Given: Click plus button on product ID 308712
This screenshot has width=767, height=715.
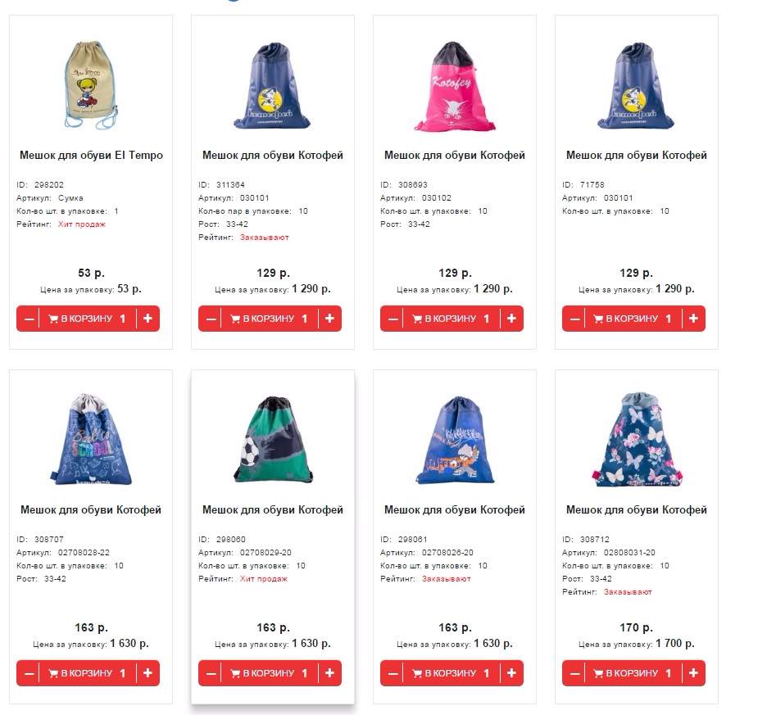Looking at the screenshot, I should (x=693, y=673).
